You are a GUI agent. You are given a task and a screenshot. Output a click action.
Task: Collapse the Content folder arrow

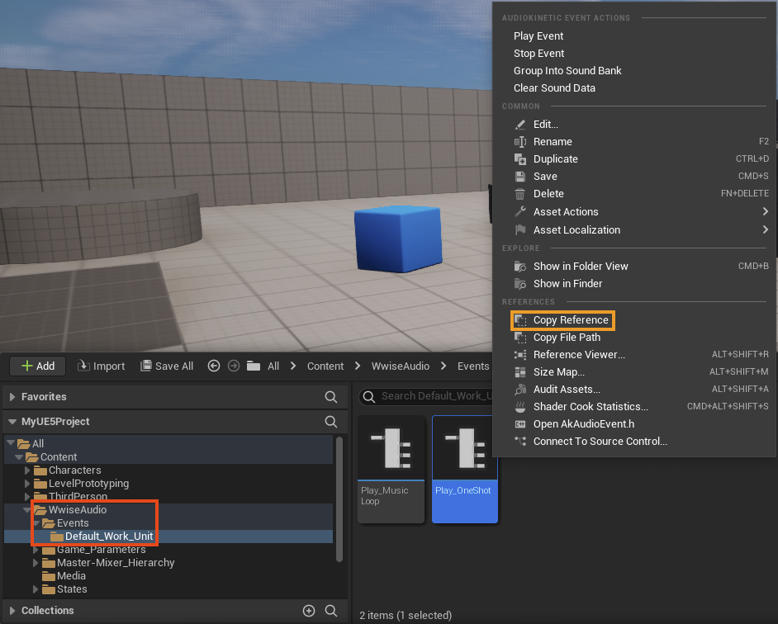coord(19,456)
